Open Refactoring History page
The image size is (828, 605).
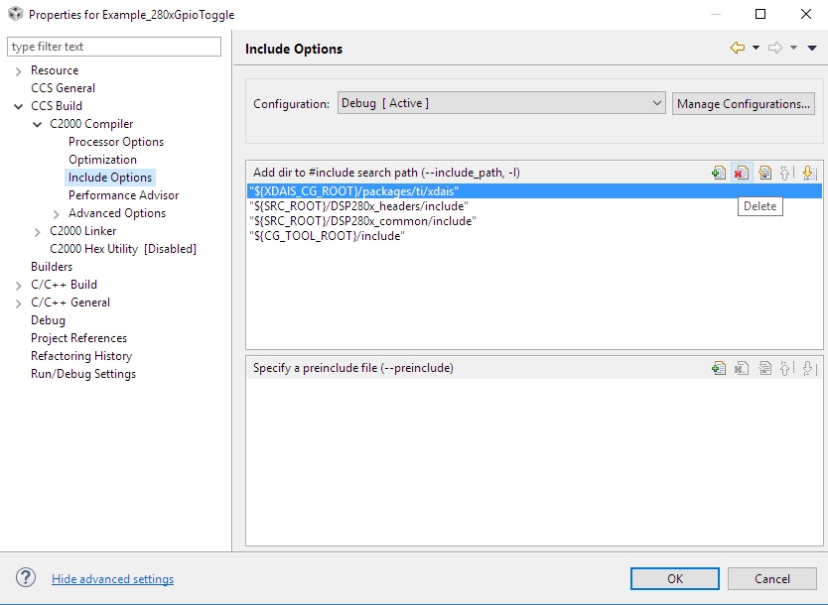click(81, 356)
